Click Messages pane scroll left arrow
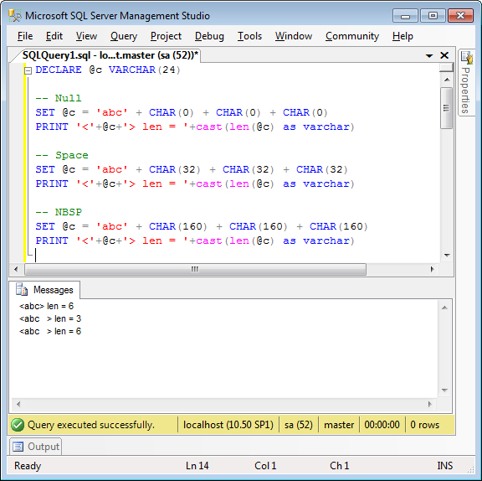Screen dimensions: 482x481 18,404
